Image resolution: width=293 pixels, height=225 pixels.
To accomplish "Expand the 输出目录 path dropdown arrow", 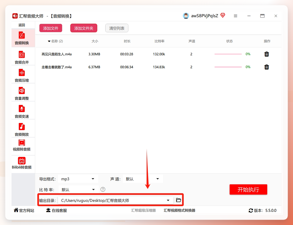I will [168, 200].
